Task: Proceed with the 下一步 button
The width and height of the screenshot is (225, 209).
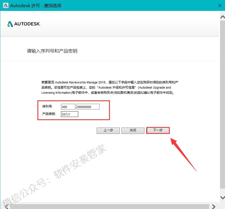Action: [158, 130]
